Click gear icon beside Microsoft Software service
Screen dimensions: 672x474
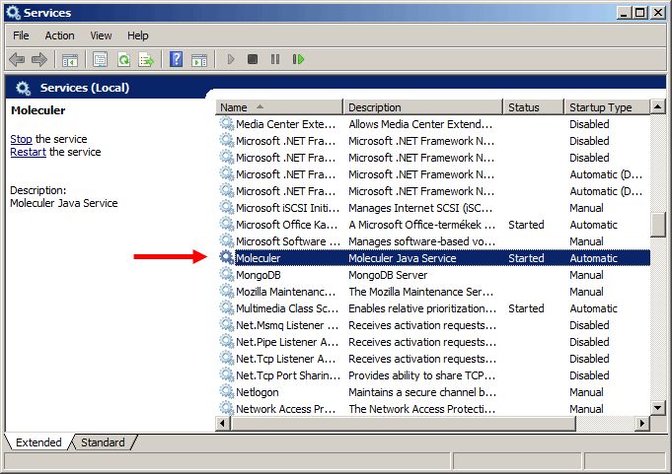tap(227, 240)
